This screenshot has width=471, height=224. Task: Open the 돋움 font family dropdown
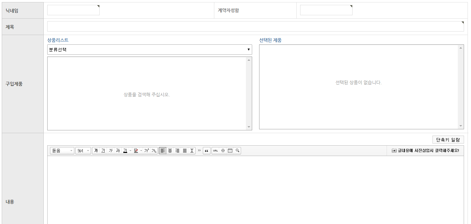62,151
